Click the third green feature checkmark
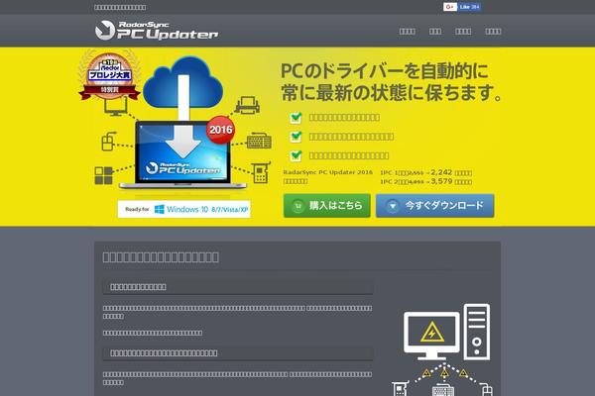 (x=296, y=155)
